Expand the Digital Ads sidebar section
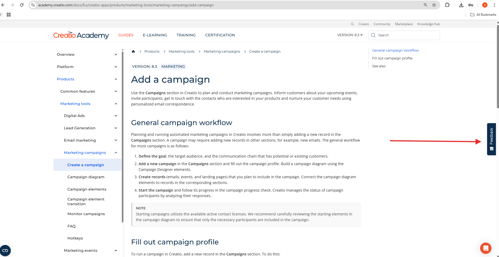Screen dimensions: 499x257 click(116, 116)
